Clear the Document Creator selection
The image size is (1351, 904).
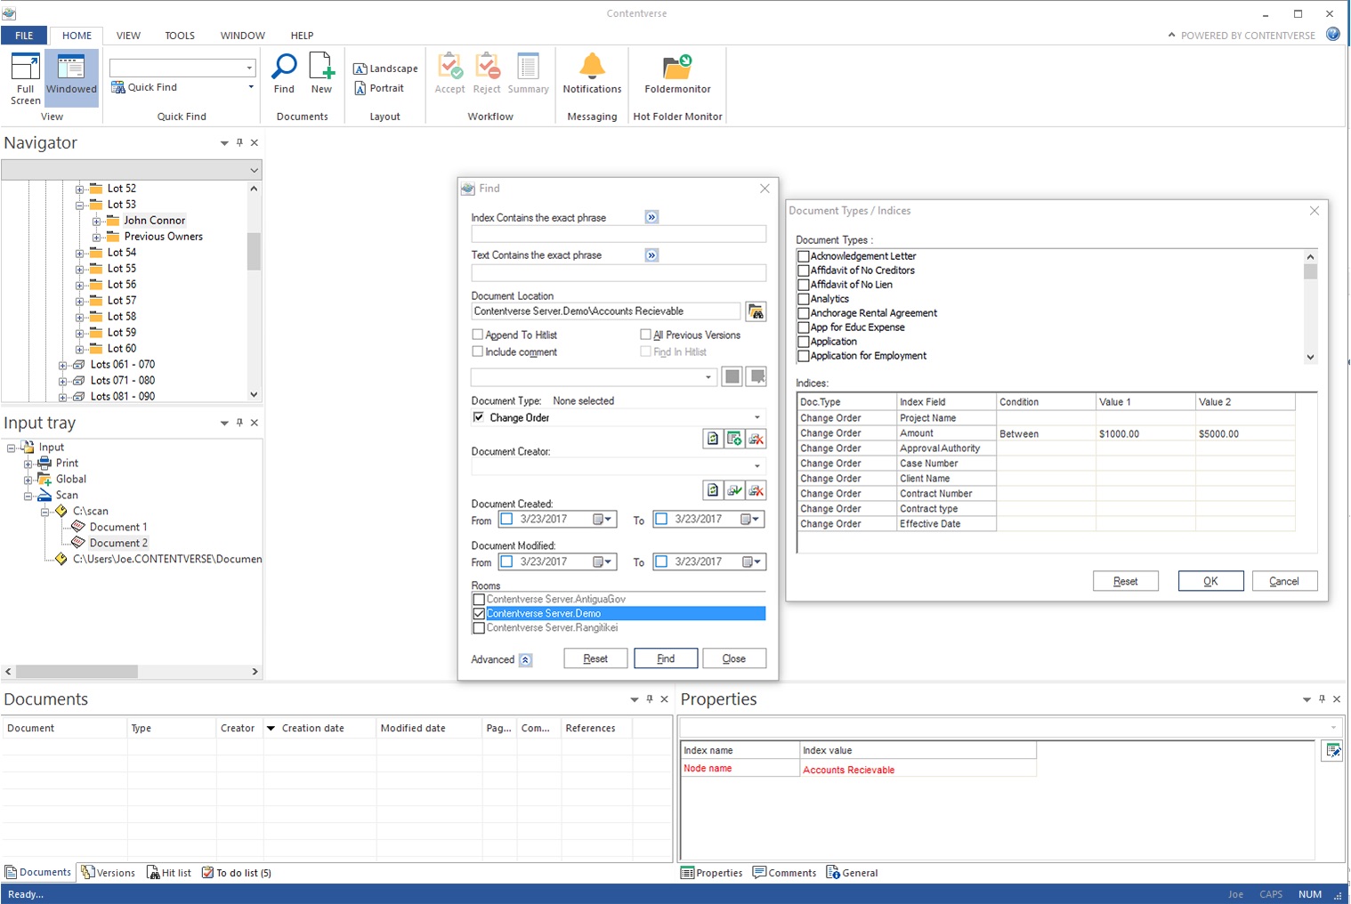click(756, 490)
